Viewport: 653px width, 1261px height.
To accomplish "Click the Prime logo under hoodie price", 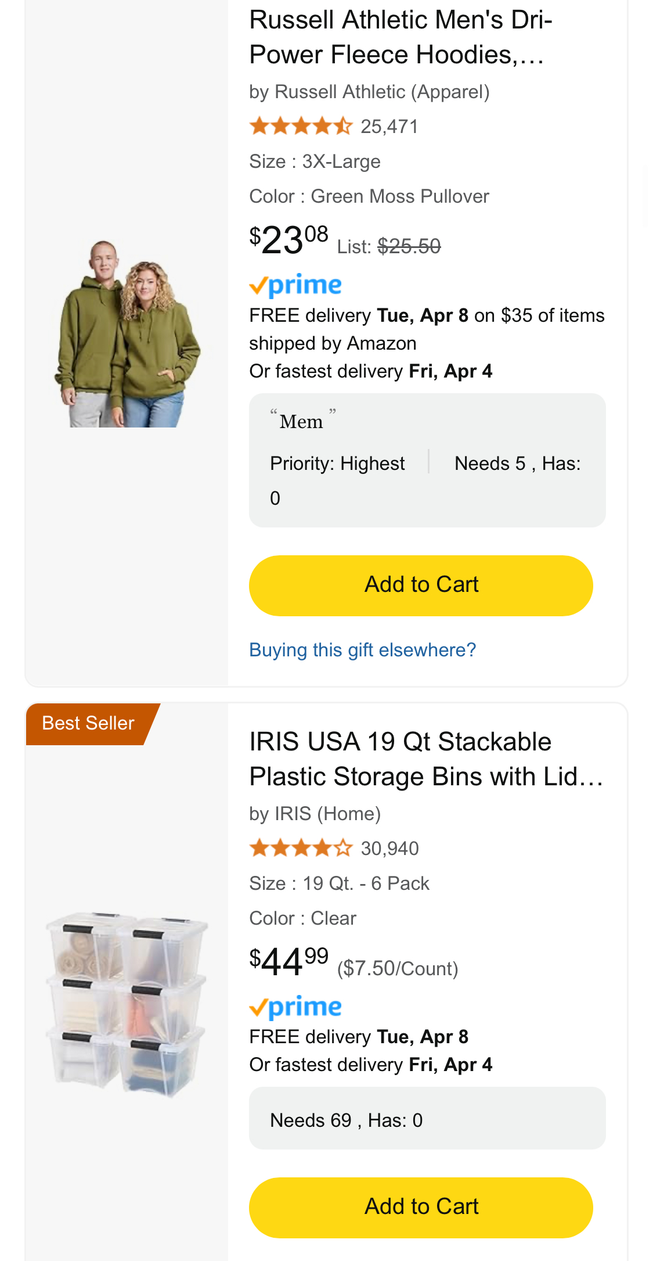I will 295,285.
